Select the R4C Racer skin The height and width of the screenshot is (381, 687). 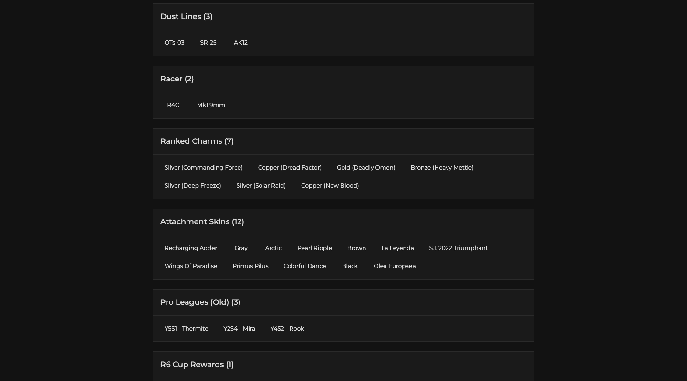pyautogui.click(x=173, y=105)
